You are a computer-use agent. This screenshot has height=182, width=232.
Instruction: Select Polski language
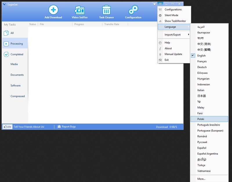[209, 119]
